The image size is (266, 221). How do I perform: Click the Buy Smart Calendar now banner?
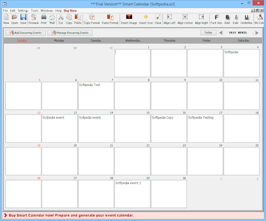pyautogui.click(x=71, y=215)
